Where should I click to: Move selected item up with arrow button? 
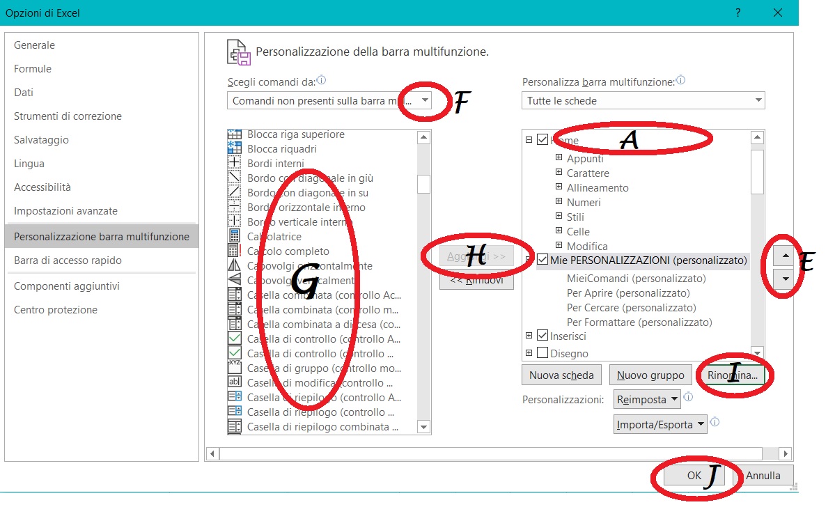785,256
